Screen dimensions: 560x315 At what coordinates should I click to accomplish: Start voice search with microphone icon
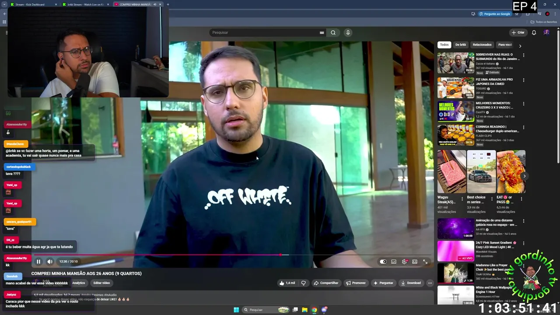pos(348,32)
